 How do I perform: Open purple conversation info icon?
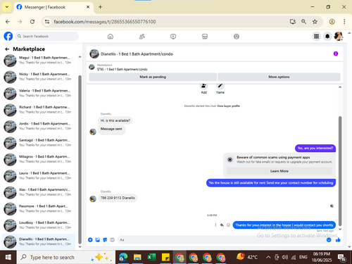coord(336,54)
